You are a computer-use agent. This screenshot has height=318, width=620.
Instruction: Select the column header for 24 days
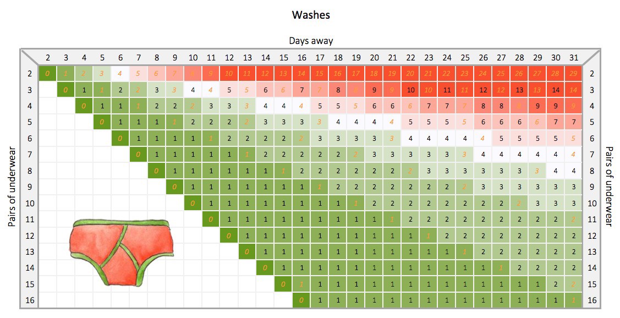point(447,58)
